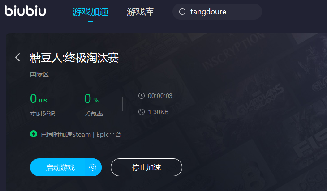Click the 0 ms latency value
This screenshot has height=191, width=327.
(39, 98)
